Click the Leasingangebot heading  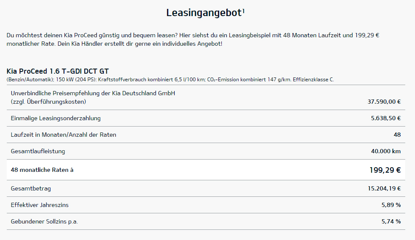[203, 13]
